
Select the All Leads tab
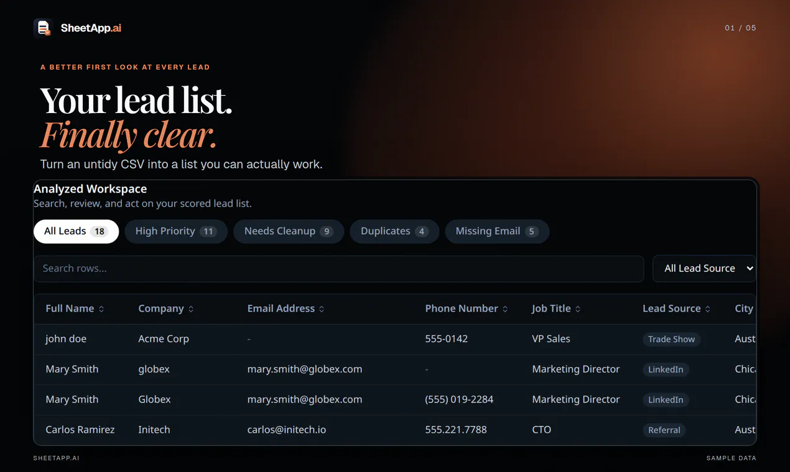(76, 231)
